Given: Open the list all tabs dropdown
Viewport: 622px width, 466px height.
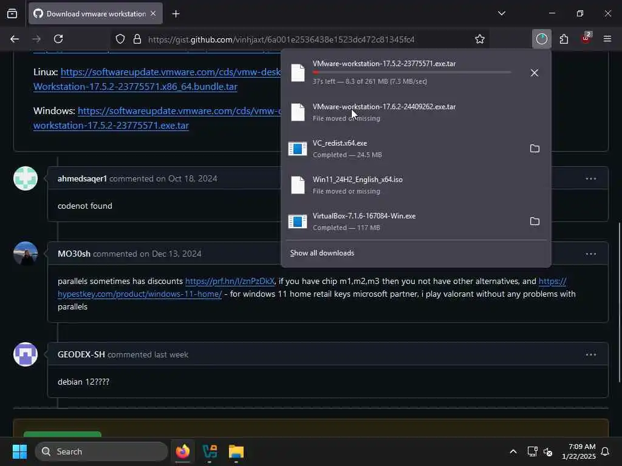Looking at the screenshot, I should [501, 13].
